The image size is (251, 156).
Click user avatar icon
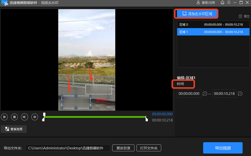click(198, 2)
